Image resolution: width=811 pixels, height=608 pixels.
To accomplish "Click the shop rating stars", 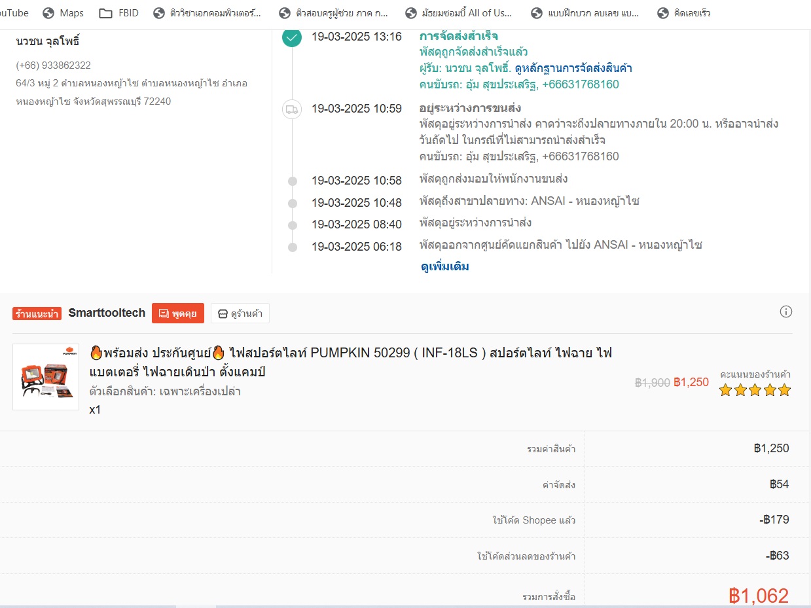I will pos(755,391).
